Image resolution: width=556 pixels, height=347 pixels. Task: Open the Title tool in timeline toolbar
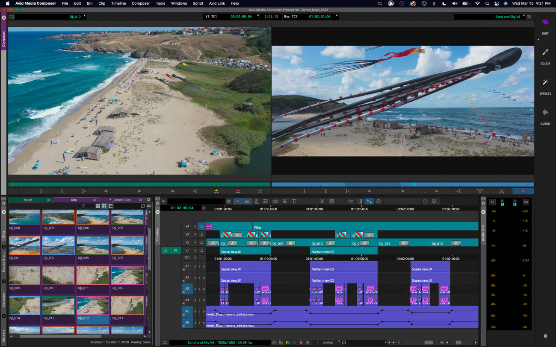click(294, 201)
